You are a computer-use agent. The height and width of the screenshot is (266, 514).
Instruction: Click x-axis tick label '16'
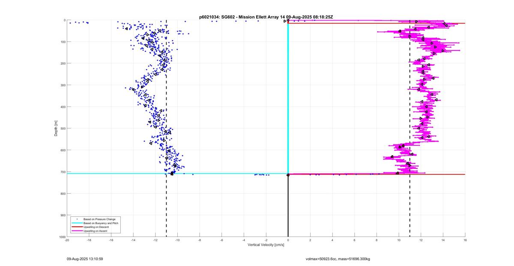click(465, 240)
